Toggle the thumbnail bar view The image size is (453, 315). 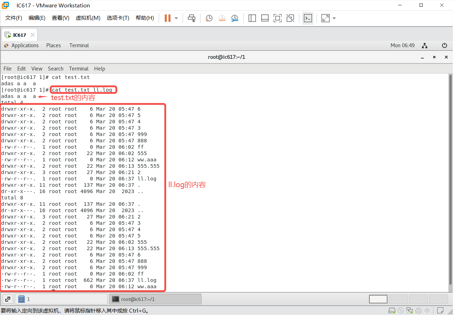265,18
